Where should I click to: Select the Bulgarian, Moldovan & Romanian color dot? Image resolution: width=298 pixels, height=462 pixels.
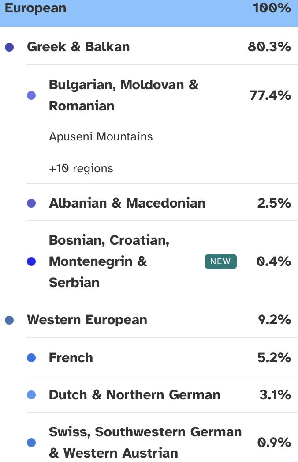point(31,95)
